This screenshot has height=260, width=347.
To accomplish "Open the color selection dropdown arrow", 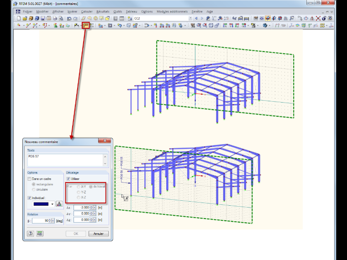I will coord(53,204).
